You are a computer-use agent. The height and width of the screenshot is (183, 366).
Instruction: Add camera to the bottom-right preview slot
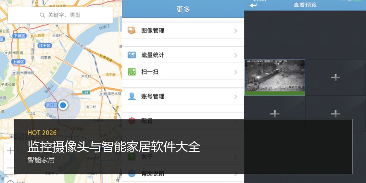(335, 114)
